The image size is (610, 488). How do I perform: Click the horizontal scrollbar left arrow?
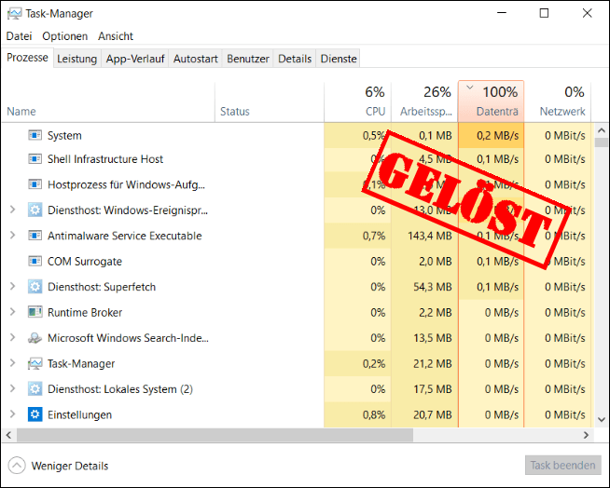click(8, 435)
